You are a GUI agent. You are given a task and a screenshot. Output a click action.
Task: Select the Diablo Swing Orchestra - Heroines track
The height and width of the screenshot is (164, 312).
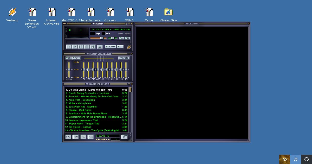pos(88,93)
